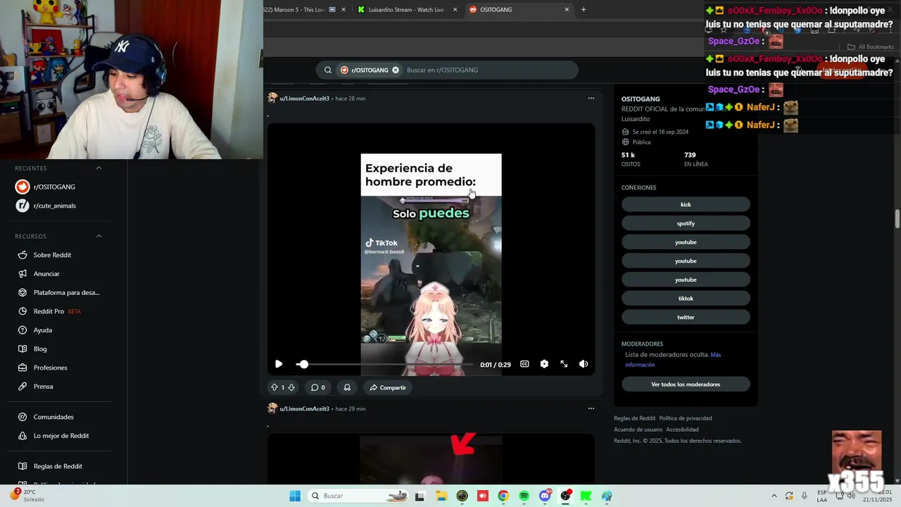The height and width of the screenshot is (507, 901).
Task: Give award to first post
Action: [347, 387]
